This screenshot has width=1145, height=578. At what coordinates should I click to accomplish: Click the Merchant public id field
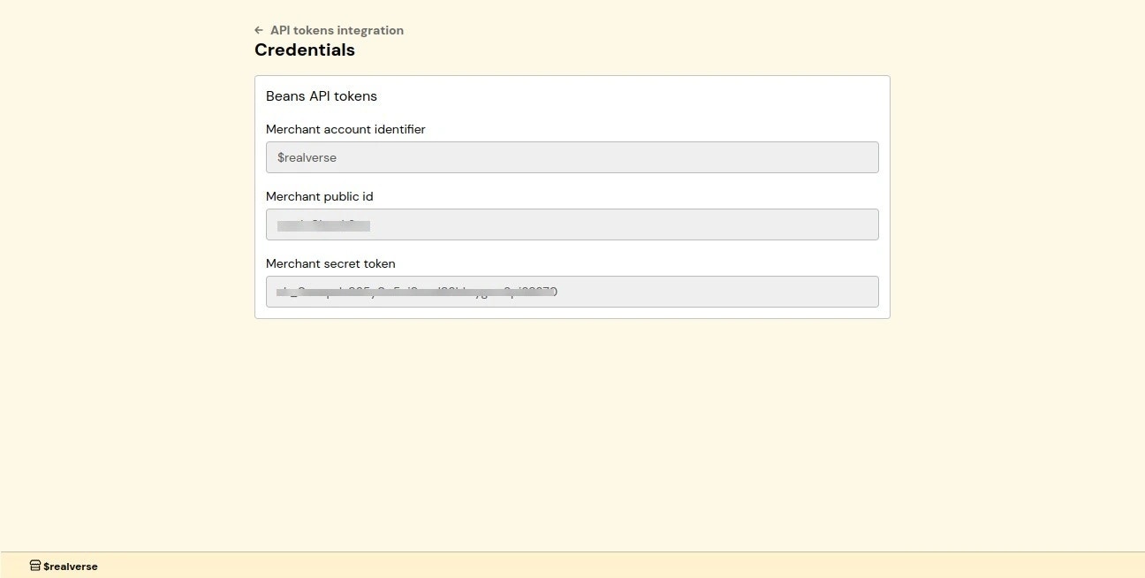572,224
